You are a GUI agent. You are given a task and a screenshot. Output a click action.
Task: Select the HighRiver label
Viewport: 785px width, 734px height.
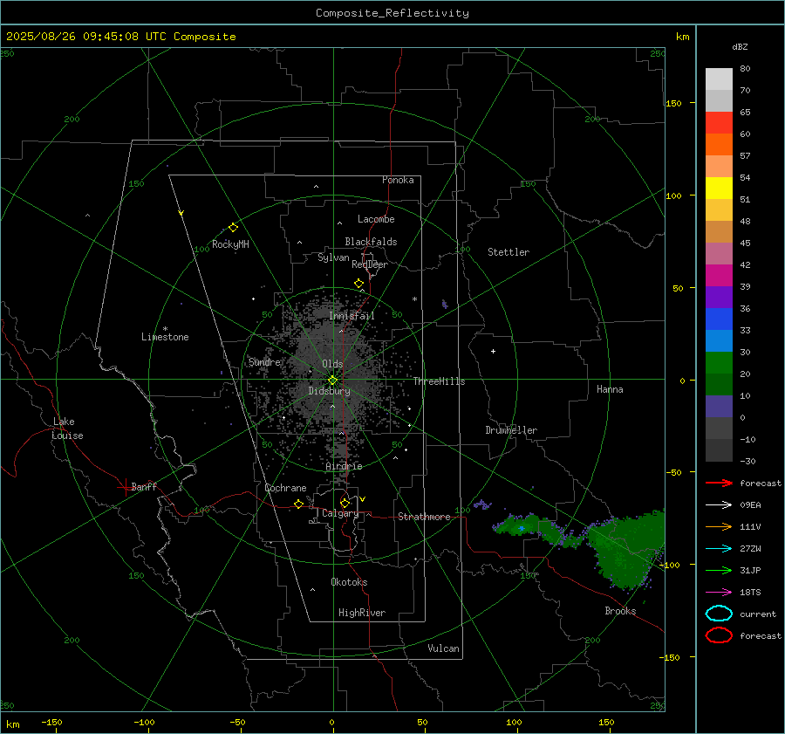(x=362, y=613)
